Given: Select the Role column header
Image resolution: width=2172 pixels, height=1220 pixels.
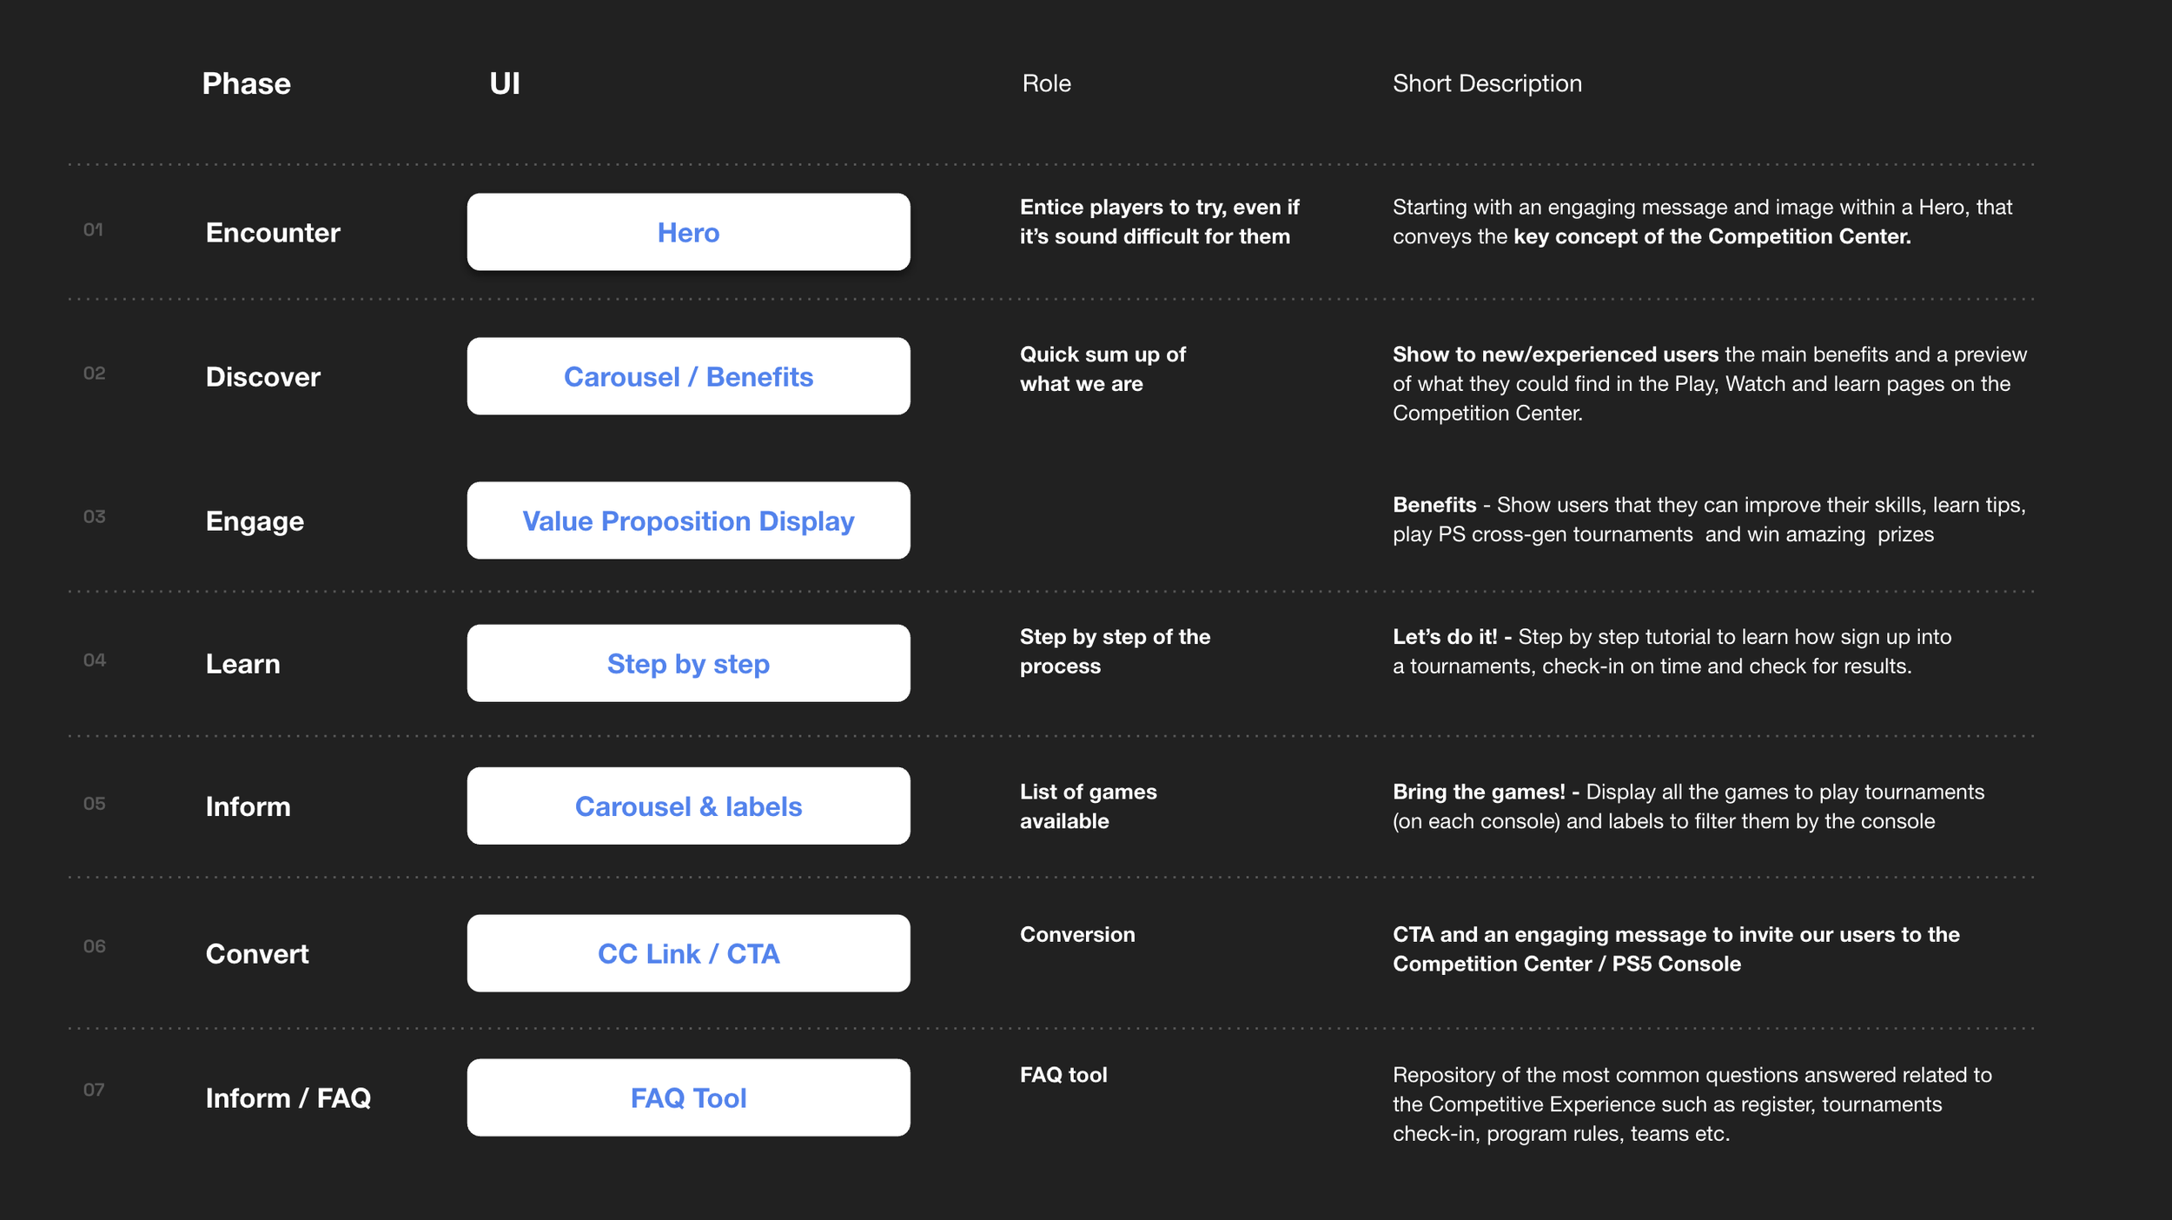Looking at the screenshot, I should tap(1046, 83).
